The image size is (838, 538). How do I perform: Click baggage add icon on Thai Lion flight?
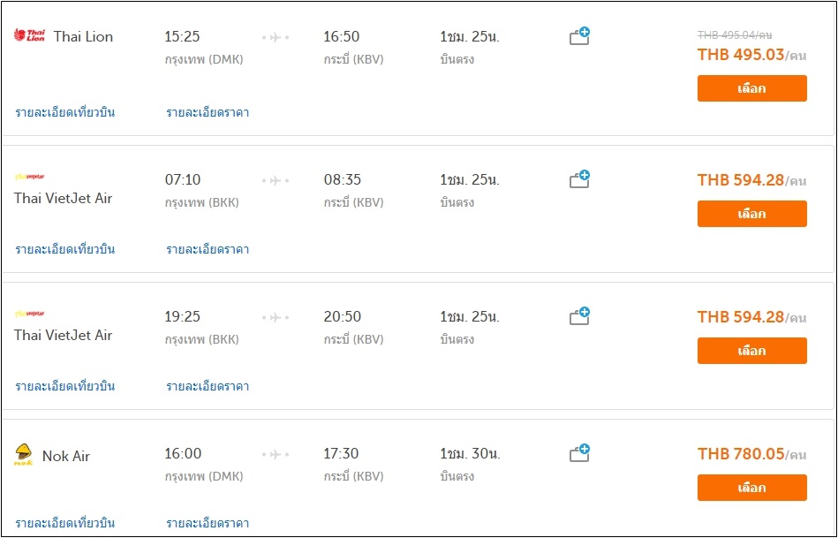point(579,36)
